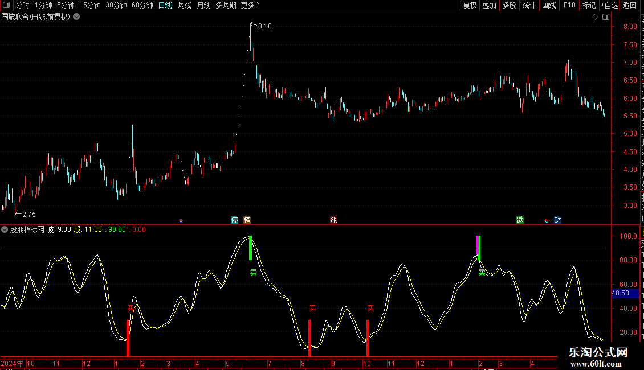Click the 2024年 date axis label
Screen dimensions: 644x370
pyautogui.click(x=12, y=363)
